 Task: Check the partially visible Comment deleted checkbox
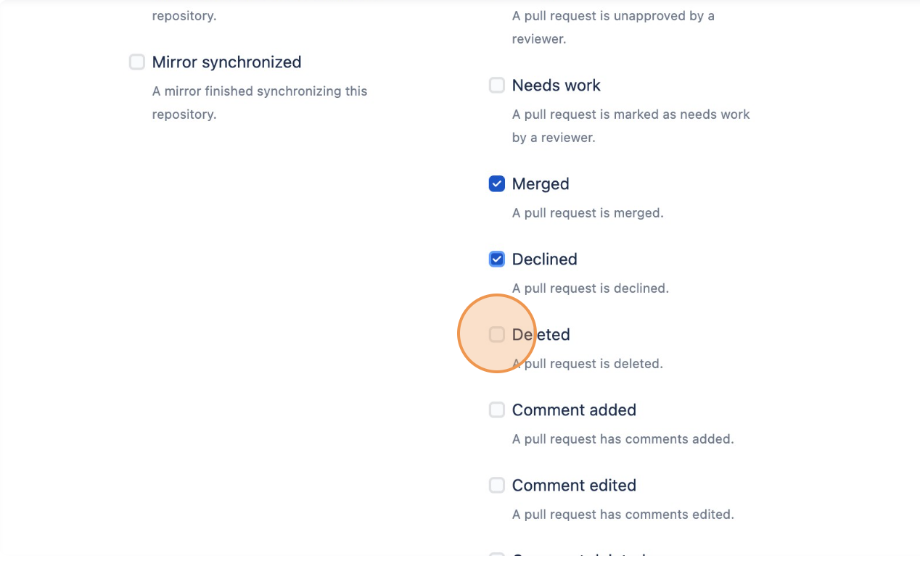496,557
